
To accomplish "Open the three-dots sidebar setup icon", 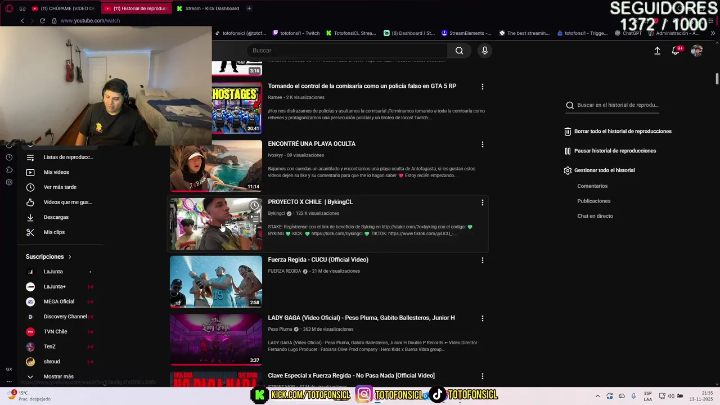I will tap(9, 381).
